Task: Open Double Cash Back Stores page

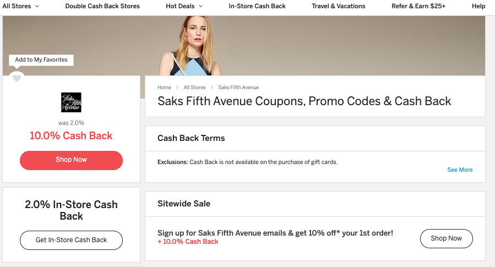Action: tap(102, 6)
